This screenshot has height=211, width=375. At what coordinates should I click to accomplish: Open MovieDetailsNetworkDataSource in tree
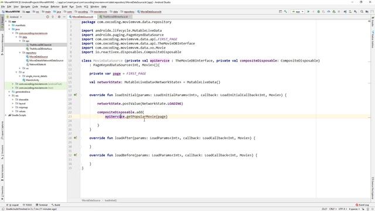[x=46, y=60]
